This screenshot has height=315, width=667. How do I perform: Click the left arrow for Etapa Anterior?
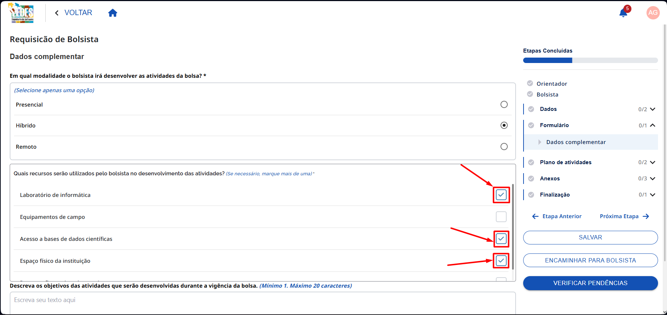pyautogui.click(x=535, y=216)
